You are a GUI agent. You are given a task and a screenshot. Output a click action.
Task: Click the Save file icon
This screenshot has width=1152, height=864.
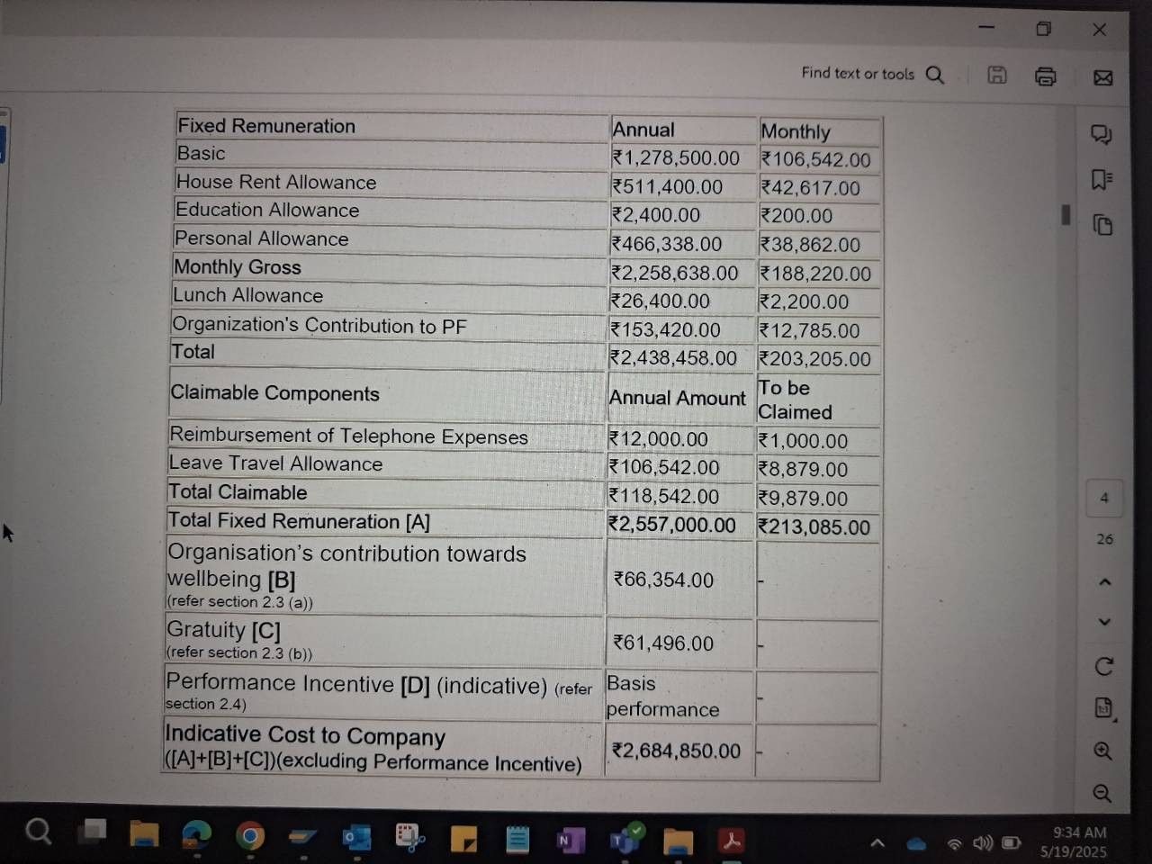pos(997,76)
